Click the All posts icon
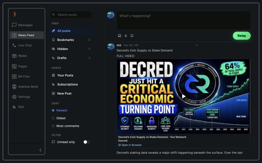Viewport: 262px width, 163px height. [x=53, y=31]
